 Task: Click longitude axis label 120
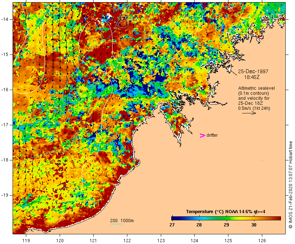pos(60,240)
